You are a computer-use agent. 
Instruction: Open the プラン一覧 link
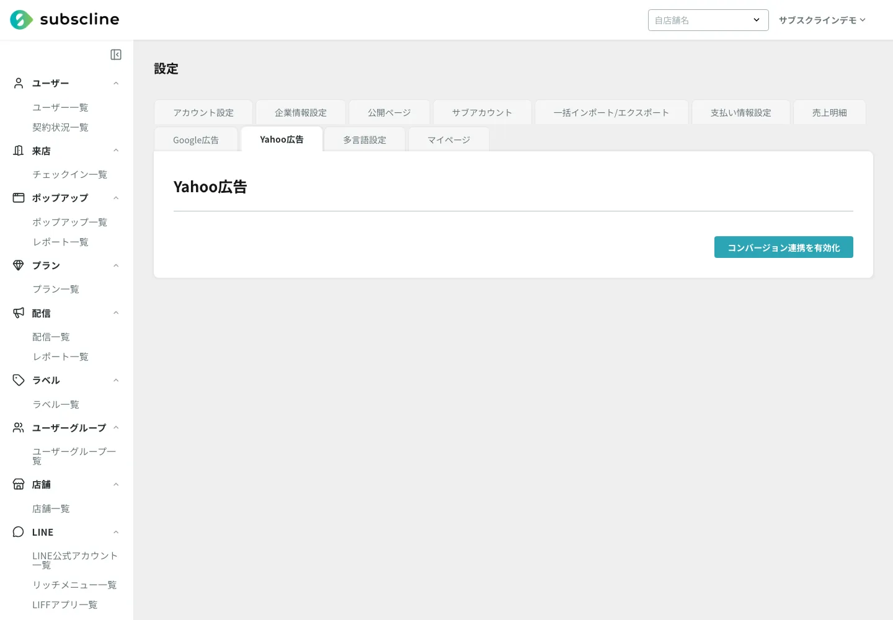[56, 289]
